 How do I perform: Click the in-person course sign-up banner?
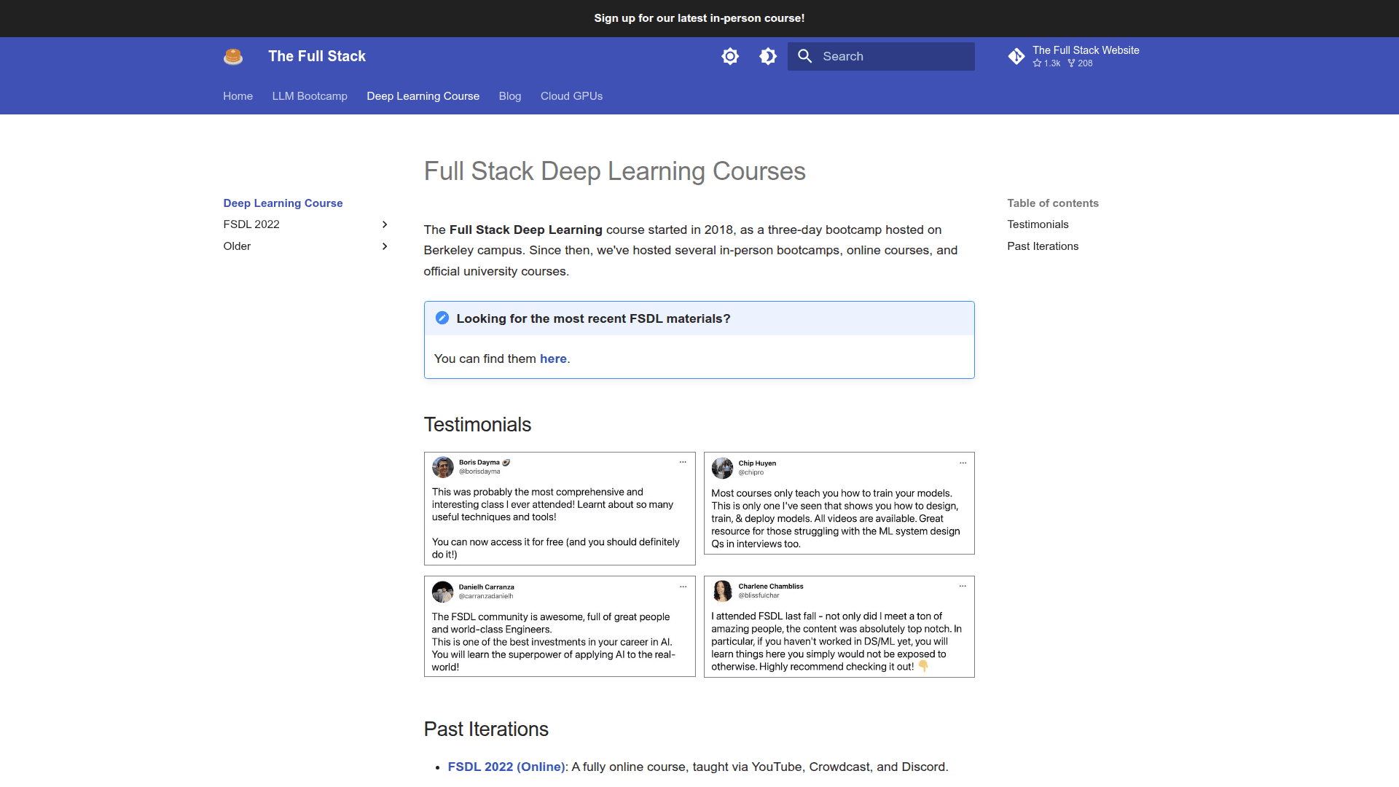(x=699, y=18)
